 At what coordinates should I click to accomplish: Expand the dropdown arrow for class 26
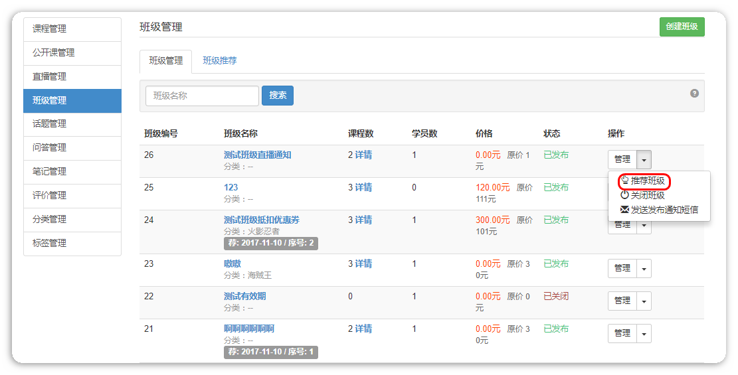pyautogui.click(x=644, y=160)
